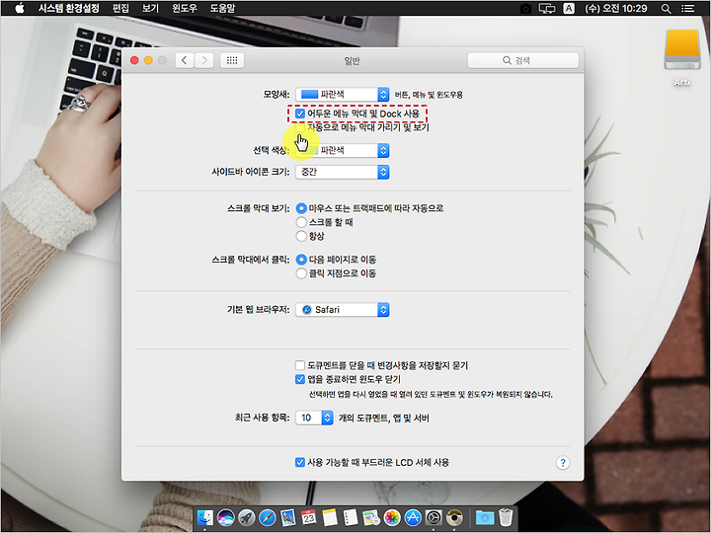
Task: Open Photos colorful flower icon
Action: tap(392, 517)
